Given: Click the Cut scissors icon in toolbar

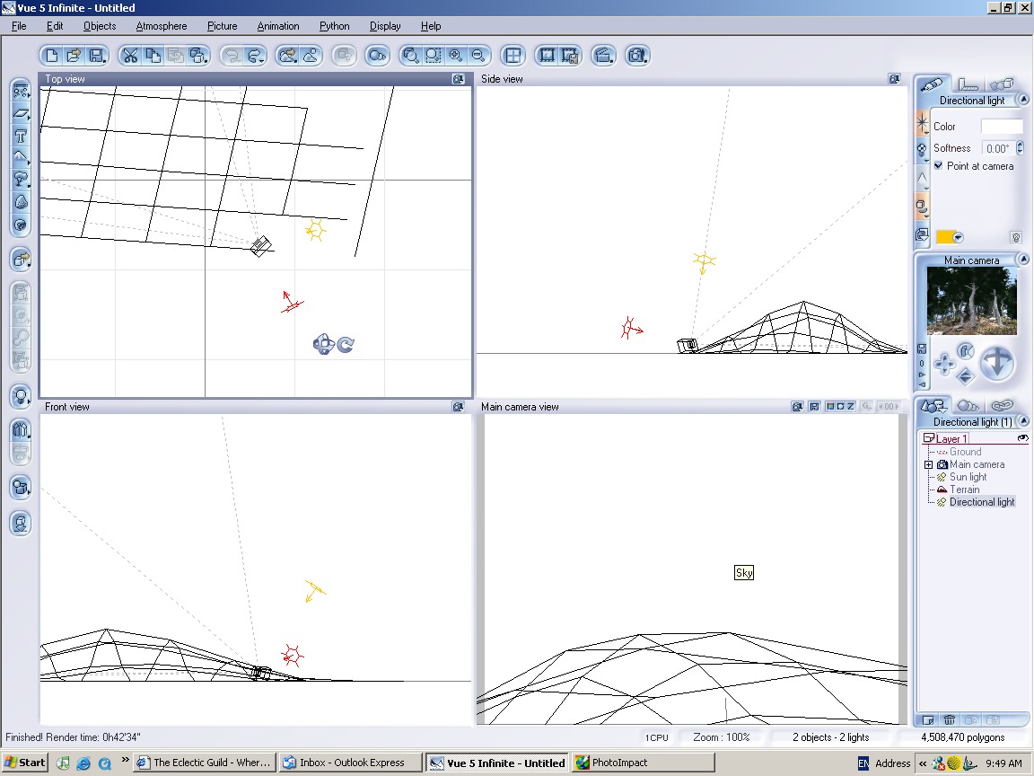Looking at the screenshot, I should (131, 56).
